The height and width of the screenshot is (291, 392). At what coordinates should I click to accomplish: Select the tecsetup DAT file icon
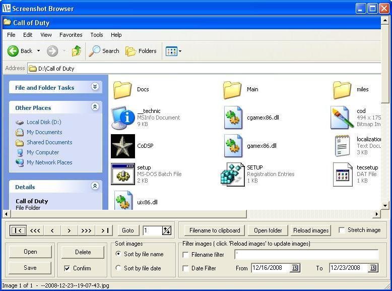[343, 174]
